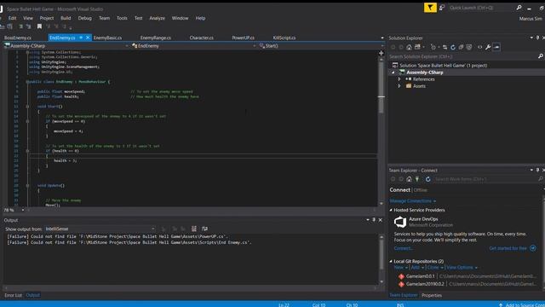Collapse the Update() method outline
This screenshot has height=307, width=545.
(27, 186)
